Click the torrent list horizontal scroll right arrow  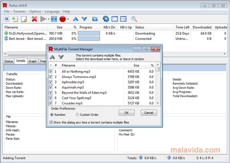click(x=225, y=54)
